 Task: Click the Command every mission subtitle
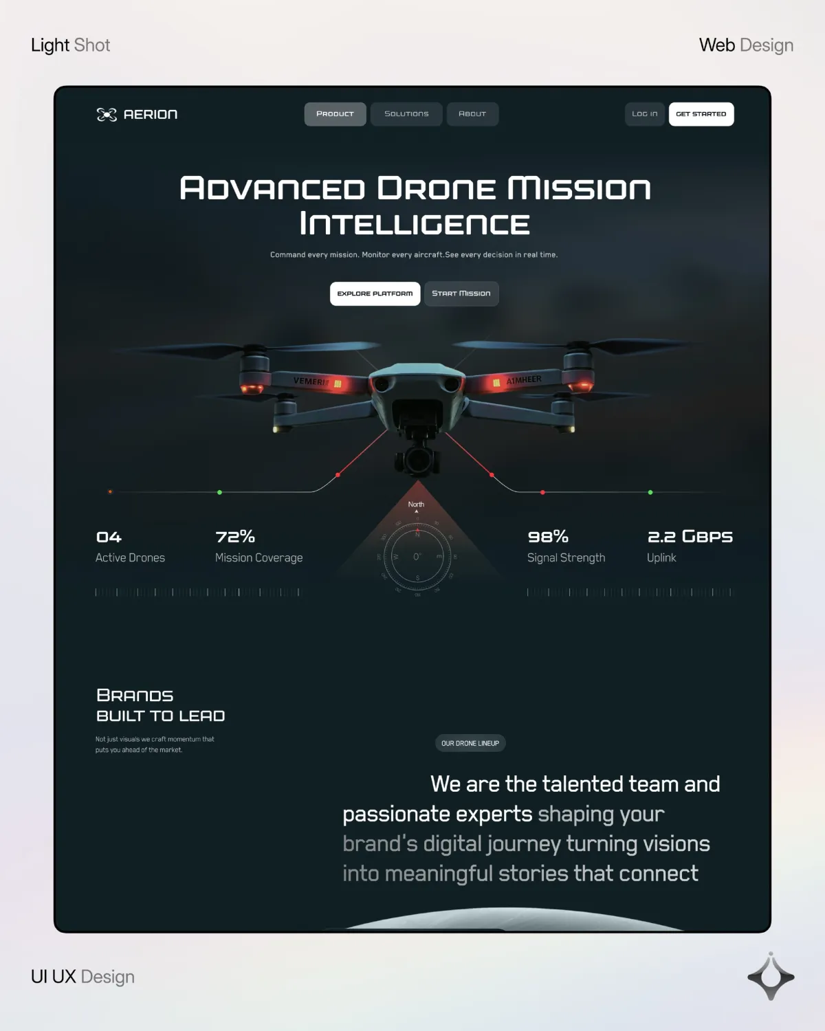coord(414,254)
